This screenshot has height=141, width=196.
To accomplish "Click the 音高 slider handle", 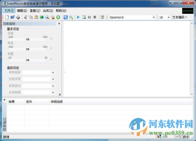I will 27,49.
